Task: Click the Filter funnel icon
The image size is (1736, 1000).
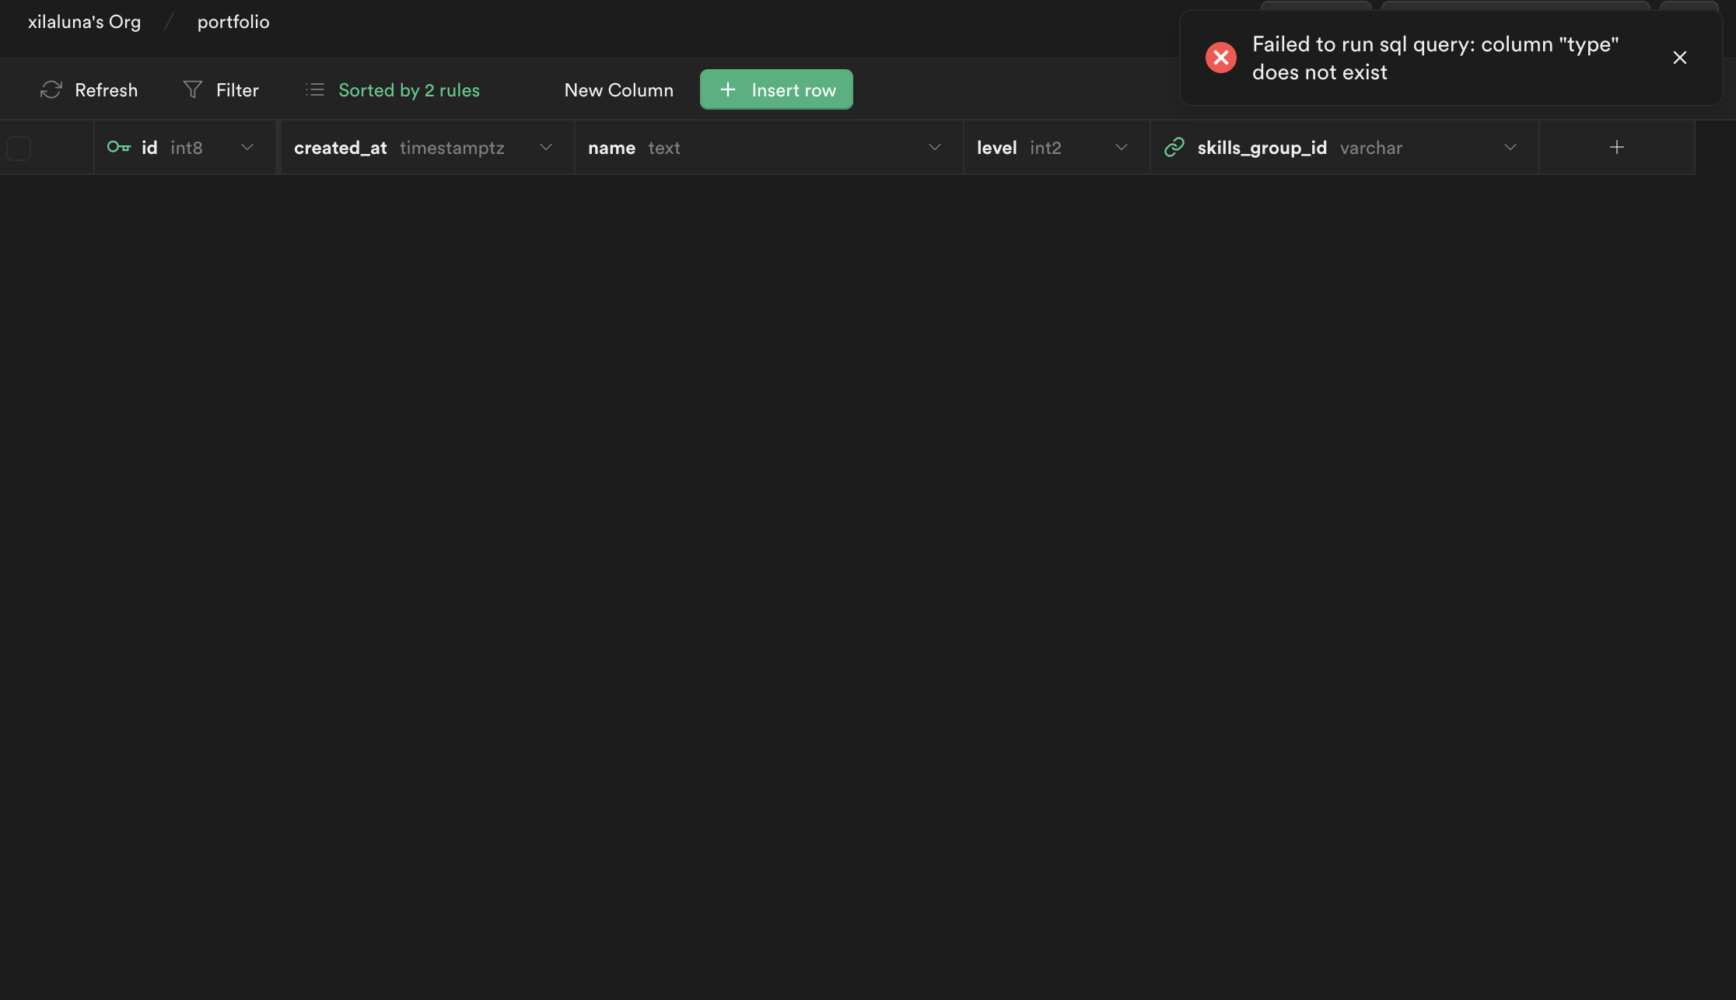Action: 193,90
